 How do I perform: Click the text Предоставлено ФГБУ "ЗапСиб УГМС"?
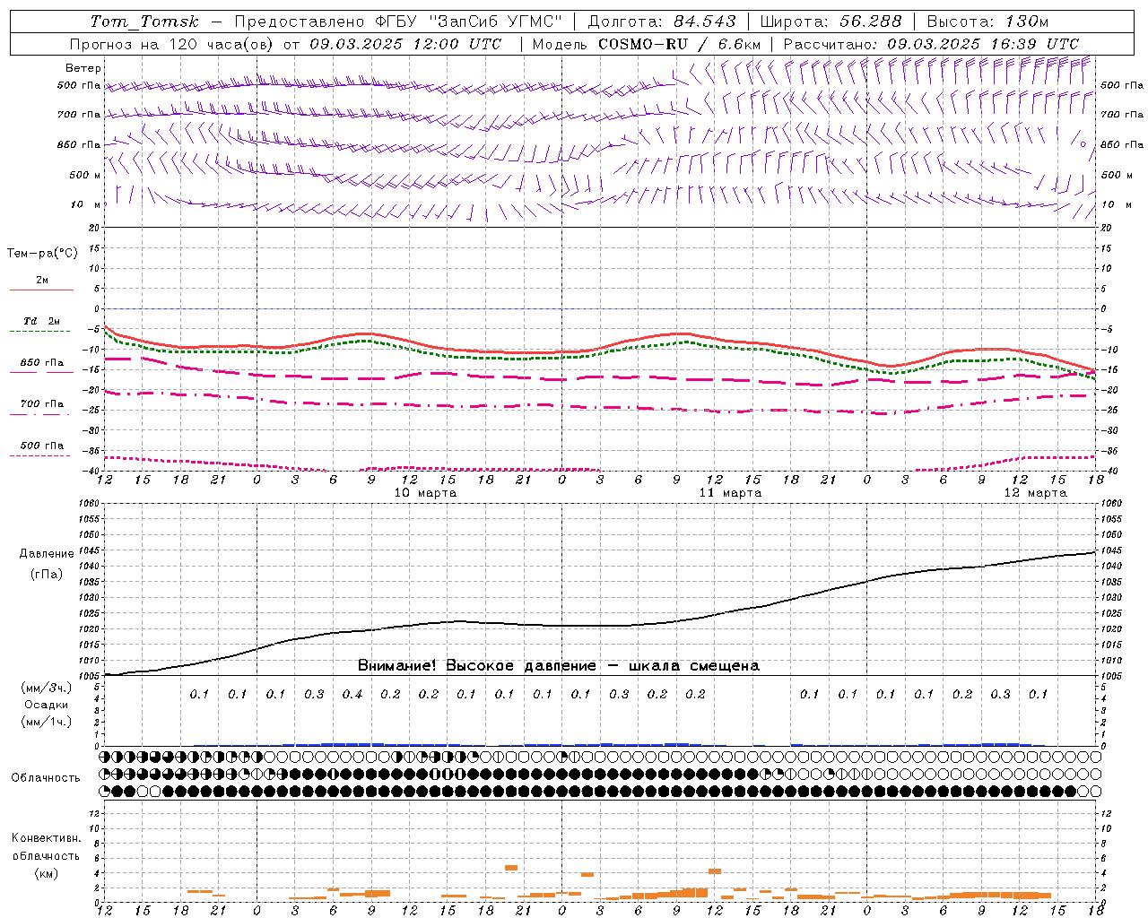point(398,22)
